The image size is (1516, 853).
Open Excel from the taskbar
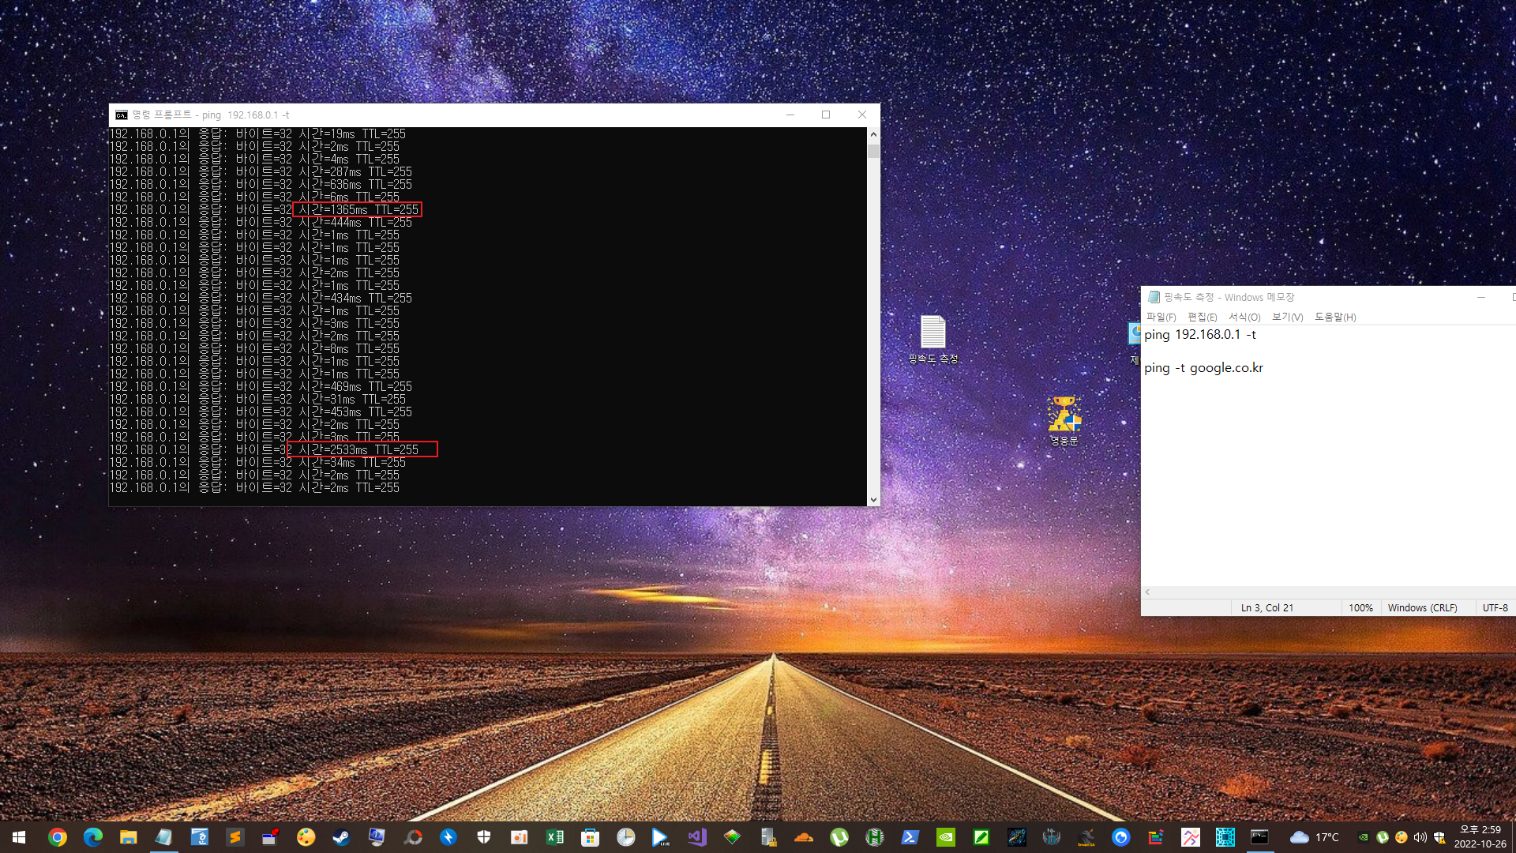click(x=554, y=837)
